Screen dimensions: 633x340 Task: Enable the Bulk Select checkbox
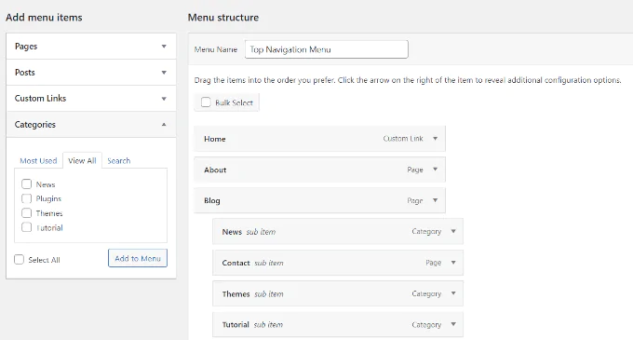point(206,102)
